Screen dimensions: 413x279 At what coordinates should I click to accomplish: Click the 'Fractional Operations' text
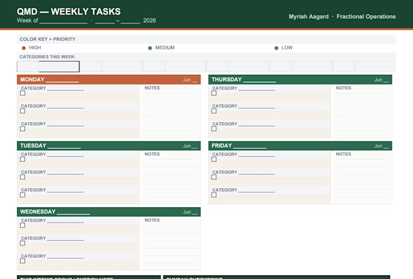[x=366, y=16]
